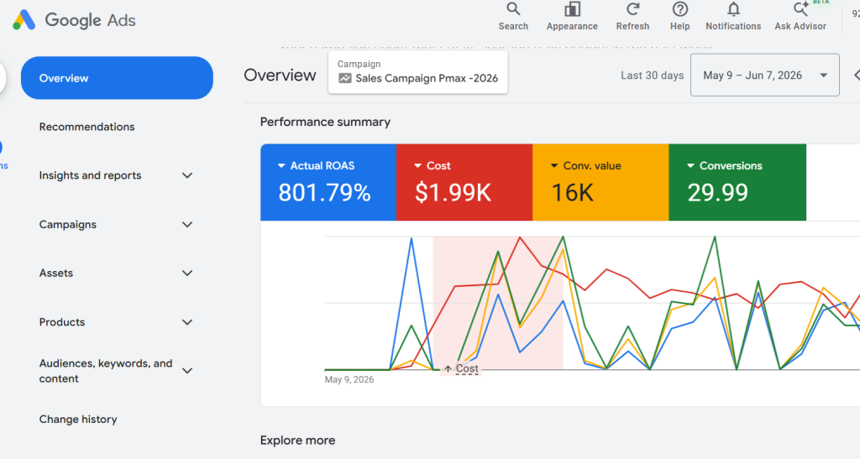This screenshot has width=860, height=459.
Task: Open the Conv. value metric dropdown
Action: click(x=554, y=165)
